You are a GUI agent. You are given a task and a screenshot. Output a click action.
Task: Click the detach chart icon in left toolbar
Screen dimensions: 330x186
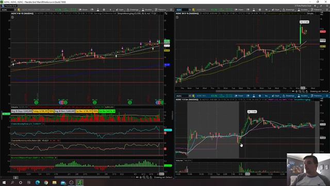pos(92,10)
